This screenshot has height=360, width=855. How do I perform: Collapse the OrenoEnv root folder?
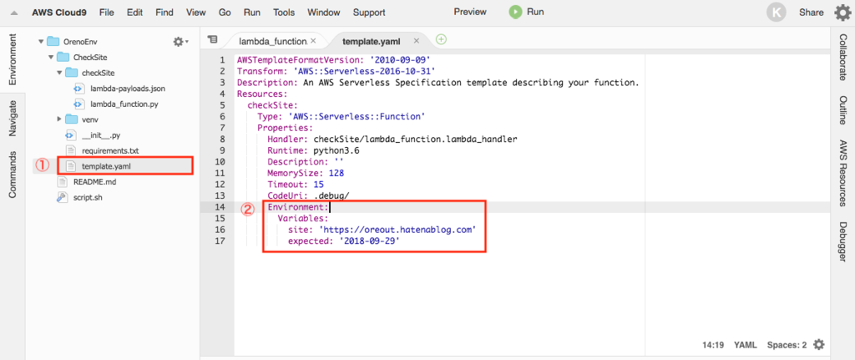point(40,42)
